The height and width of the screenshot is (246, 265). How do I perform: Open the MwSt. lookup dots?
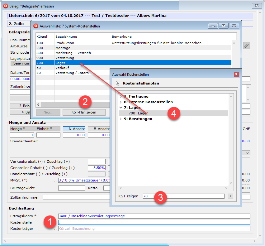[x=55, y=180]
